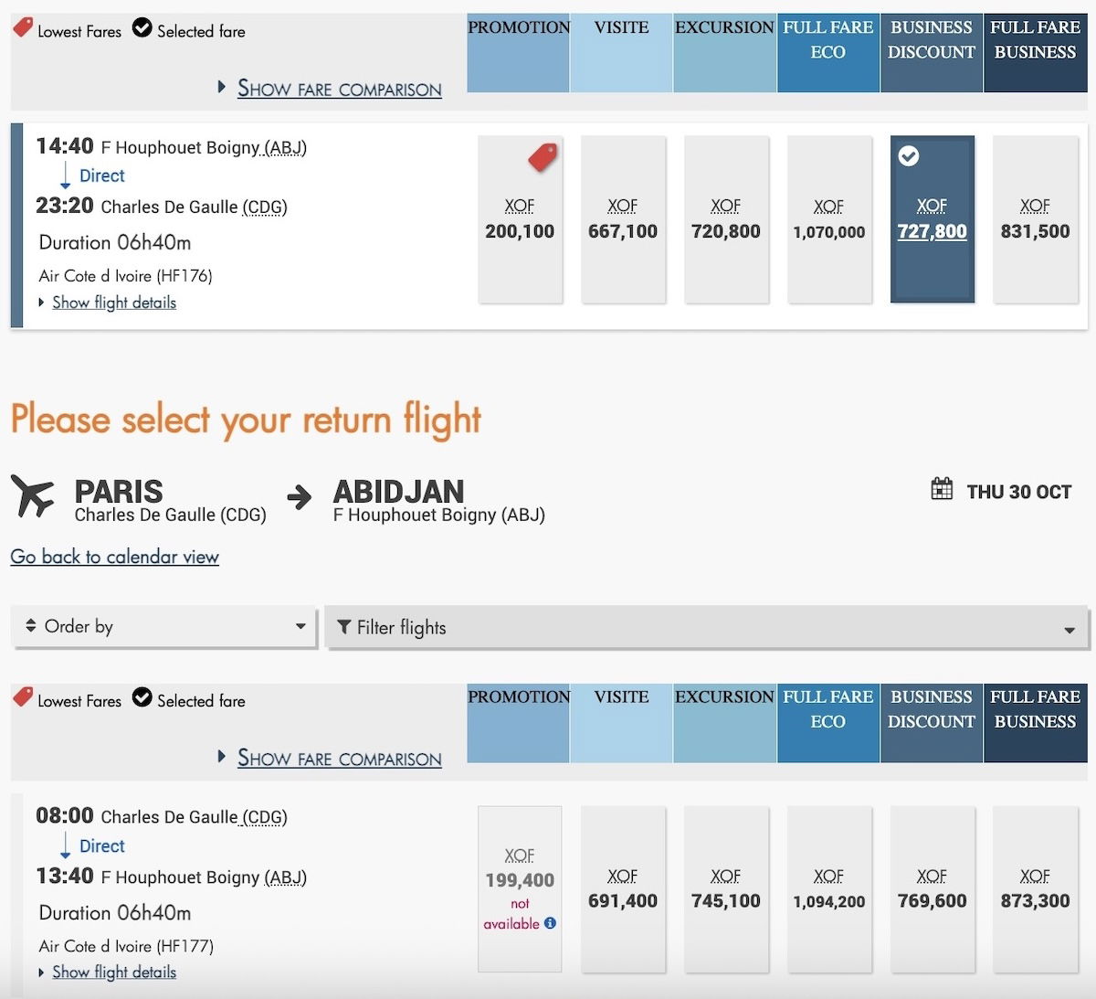
Task: Open the top Show fare comparison link
Action: [339, 89]
